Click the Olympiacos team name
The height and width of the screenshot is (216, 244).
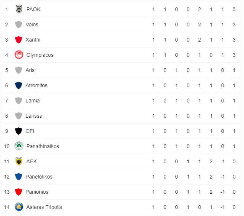(x=40, y=55)
